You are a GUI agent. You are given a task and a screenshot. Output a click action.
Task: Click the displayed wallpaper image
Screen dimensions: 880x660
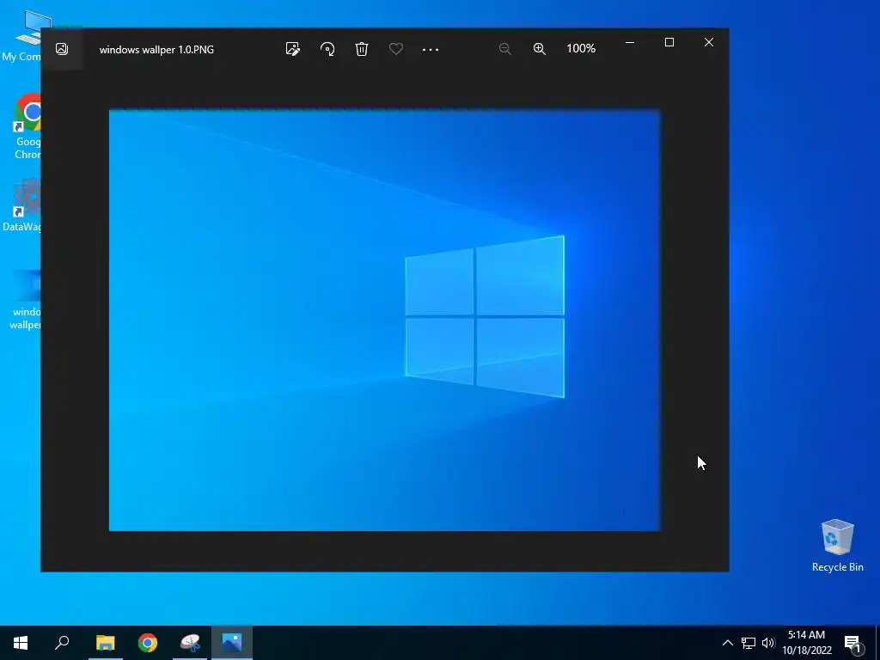385,321
